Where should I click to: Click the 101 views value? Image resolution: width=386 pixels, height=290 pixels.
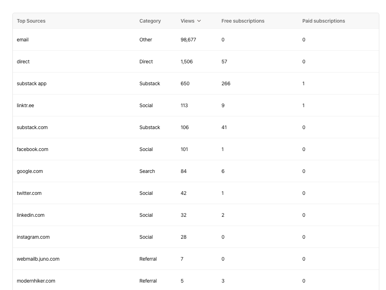tap(184, 149)
